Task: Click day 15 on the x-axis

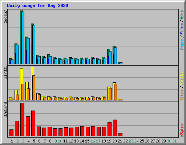Action: point(87,141)
